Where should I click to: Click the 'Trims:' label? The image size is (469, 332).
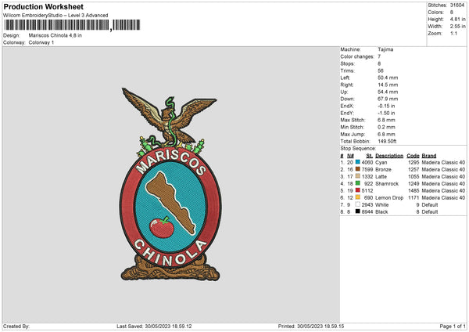pyautogui.click(x=347, y=70)
